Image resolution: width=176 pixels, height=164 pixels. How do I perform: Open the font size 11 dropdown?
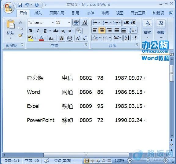(69, 23)
